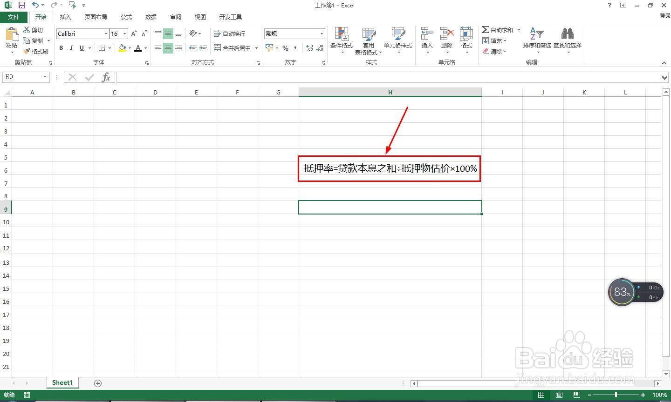Click the zoom in plus button

pos(643,395)
